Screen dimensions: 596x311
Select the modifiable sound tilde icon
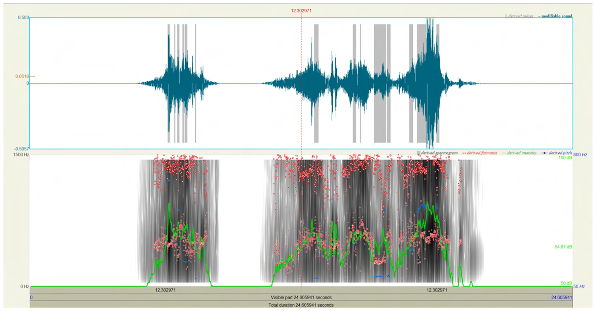coord(539,16)
